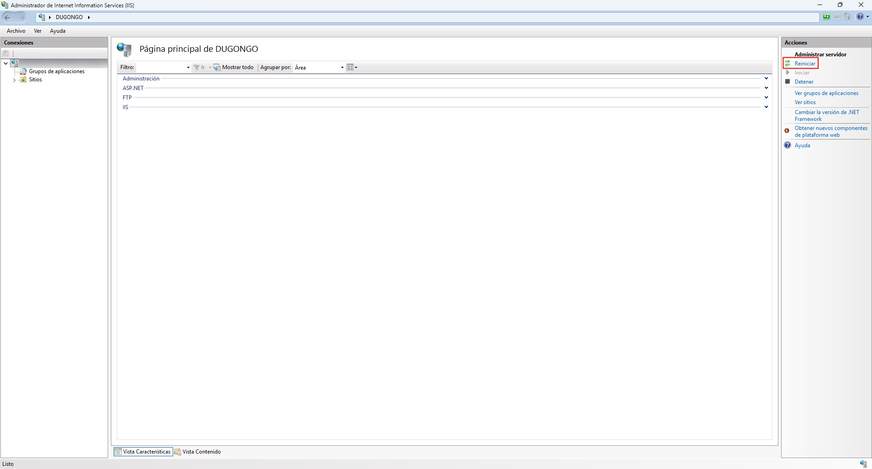Screen dimensions: 872x469
Task: Open the Agrupar por Área dropdown
Action: [342, 67]
